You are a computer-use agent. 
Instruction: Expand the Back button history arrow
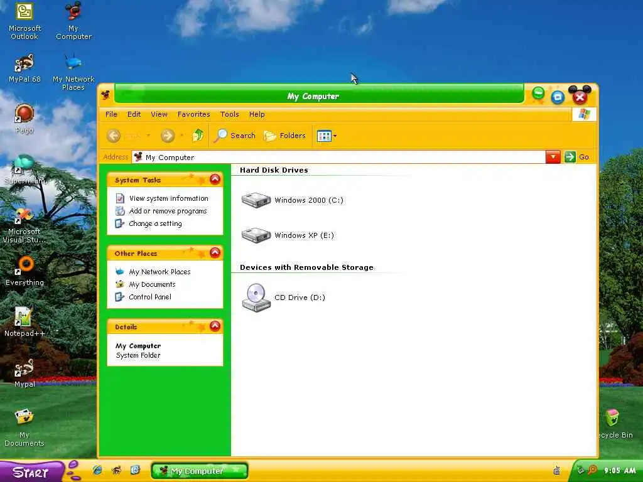coord(148,136)
